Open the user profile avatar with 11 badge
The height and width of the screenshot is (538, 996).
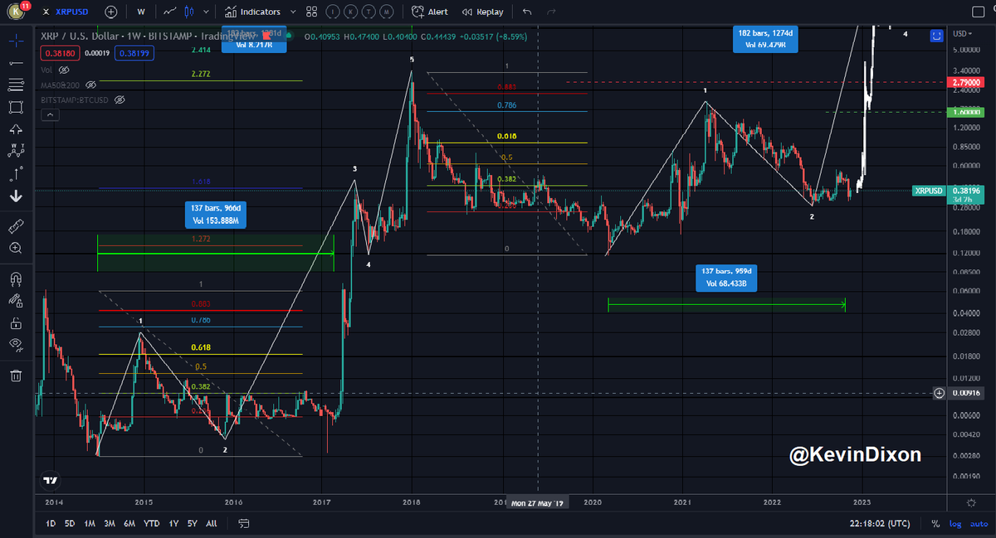[x=17, y=11]
